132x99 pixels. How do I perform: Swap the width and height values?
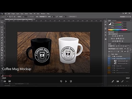pos(57,16)
